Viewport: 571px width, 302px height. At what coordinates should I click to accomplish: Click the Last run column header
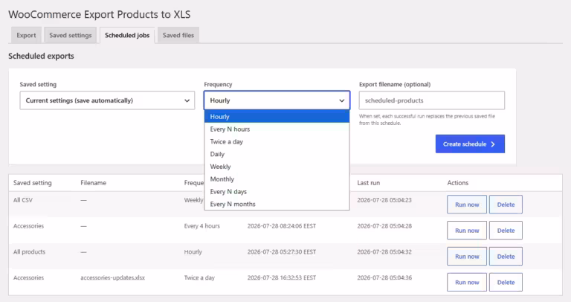pyautogui.click(x=369, y=183)
